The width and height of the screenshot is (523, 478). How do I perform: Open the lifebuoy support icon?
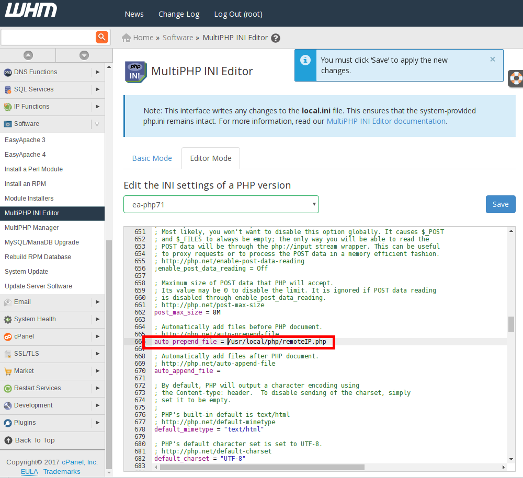pyautogui.click(x=516, y=78)
